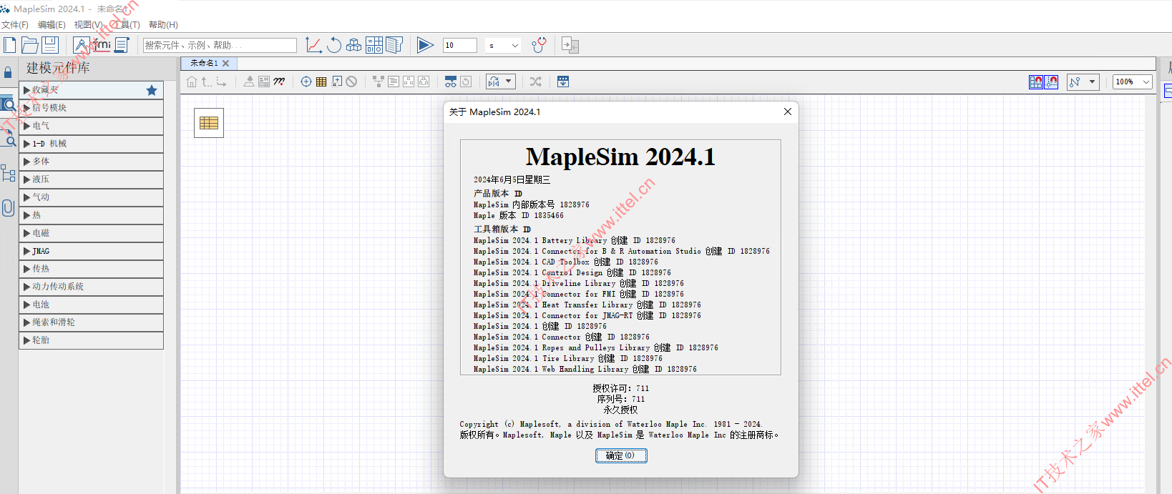Show simulation results plot icon

point(313,45)
